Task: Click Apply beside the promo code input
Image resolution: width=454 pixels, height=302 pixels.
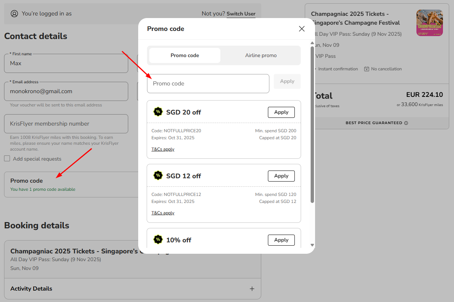Action: click(x=287, y=81)
